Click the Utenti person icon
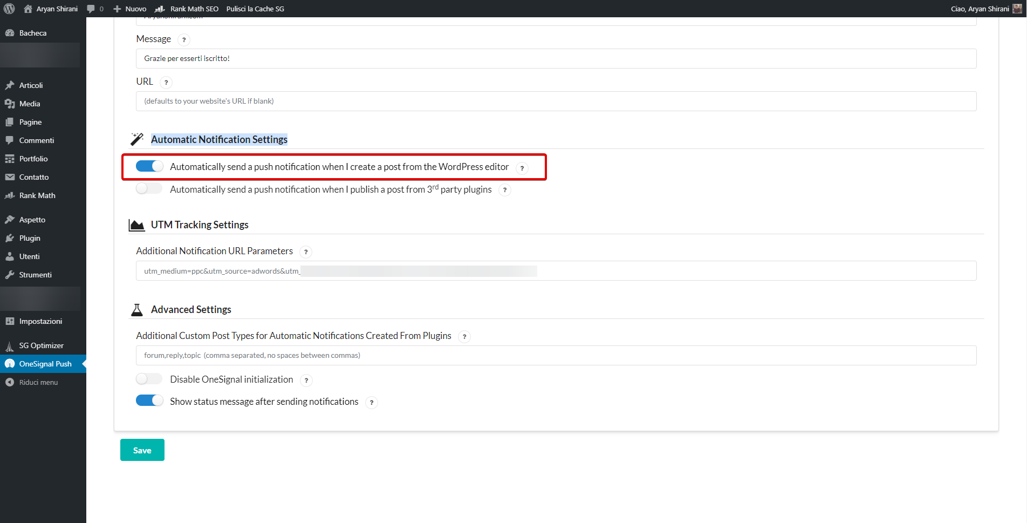This screenshot has height=523, width=1027. tap(10, 256)
